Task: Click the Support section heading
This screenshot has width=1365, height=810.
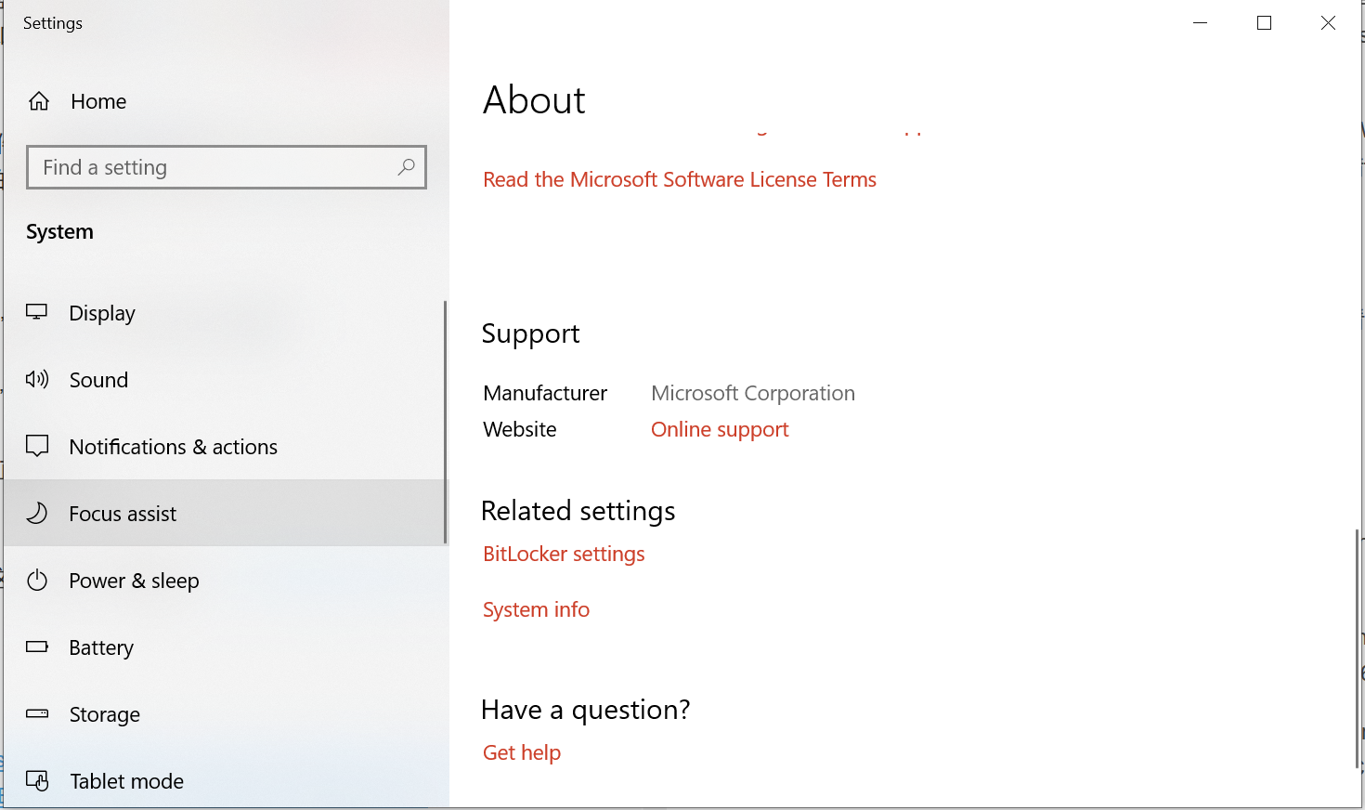Action: 530,333
